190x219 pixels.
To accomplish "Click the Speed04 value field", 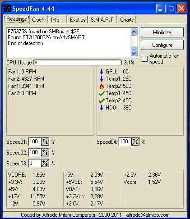I will click(x=125, y=141).
